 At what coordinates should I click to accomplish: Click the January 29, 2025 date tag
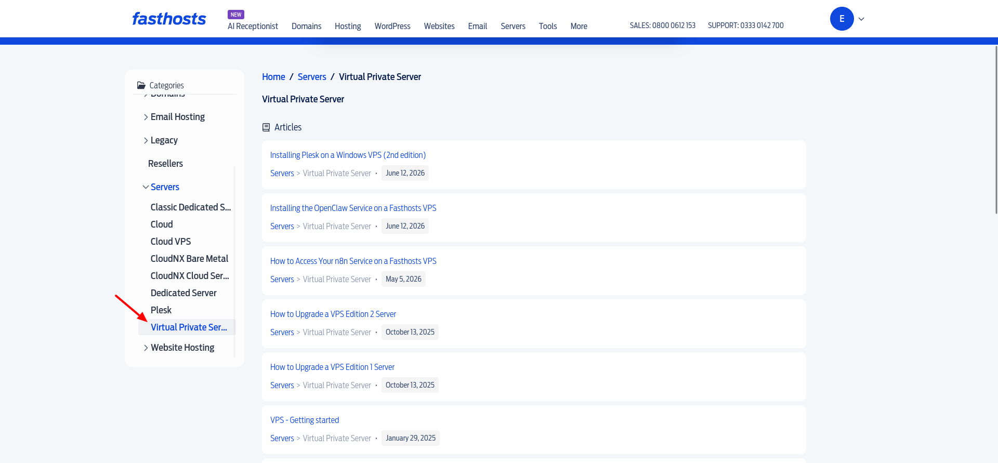point(411,438)
